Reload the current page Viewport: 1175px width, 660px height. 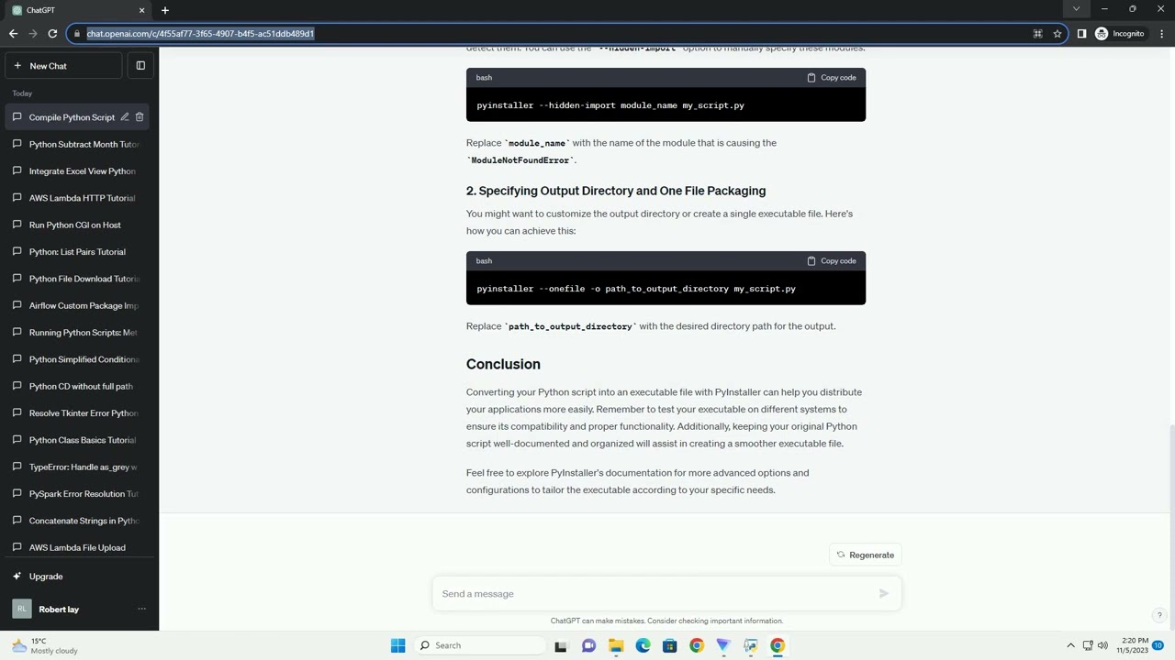[x=52, y=34]
